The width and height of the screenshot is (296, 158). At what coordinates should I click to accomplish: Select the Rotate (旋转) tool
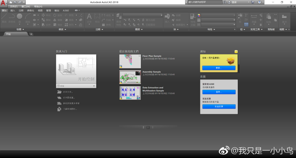point(58,15)
